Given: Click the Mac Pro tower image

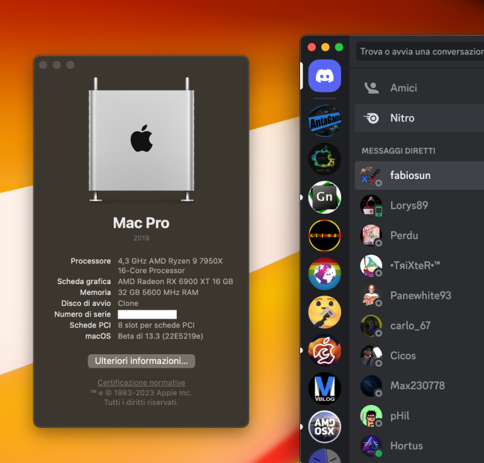Looking at the screenshot, I should click(142, 140).
